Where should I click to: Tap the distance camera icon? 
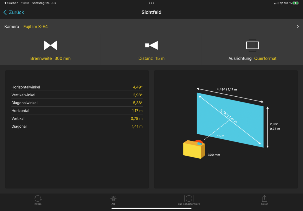[151, 45]
